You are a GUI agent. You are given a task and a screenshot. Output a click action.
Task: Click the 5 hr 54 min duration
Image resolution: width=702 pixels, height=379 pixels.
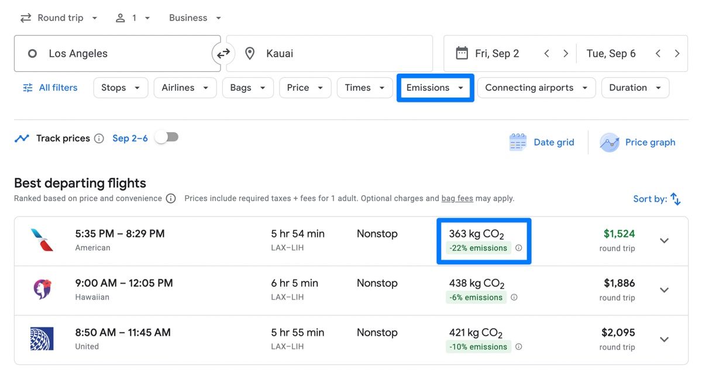298,233
